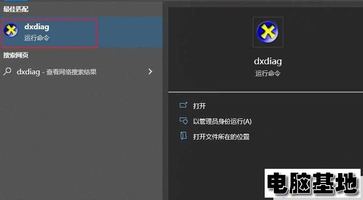Click the magnifier icon beside web search result
This screenshot has height=200, width=363.
click(7, 71)
